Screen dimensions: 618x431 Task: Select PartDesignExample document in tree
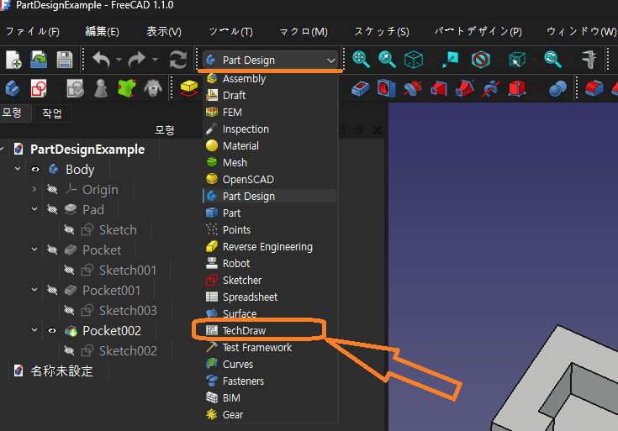[x=87, y=150]
